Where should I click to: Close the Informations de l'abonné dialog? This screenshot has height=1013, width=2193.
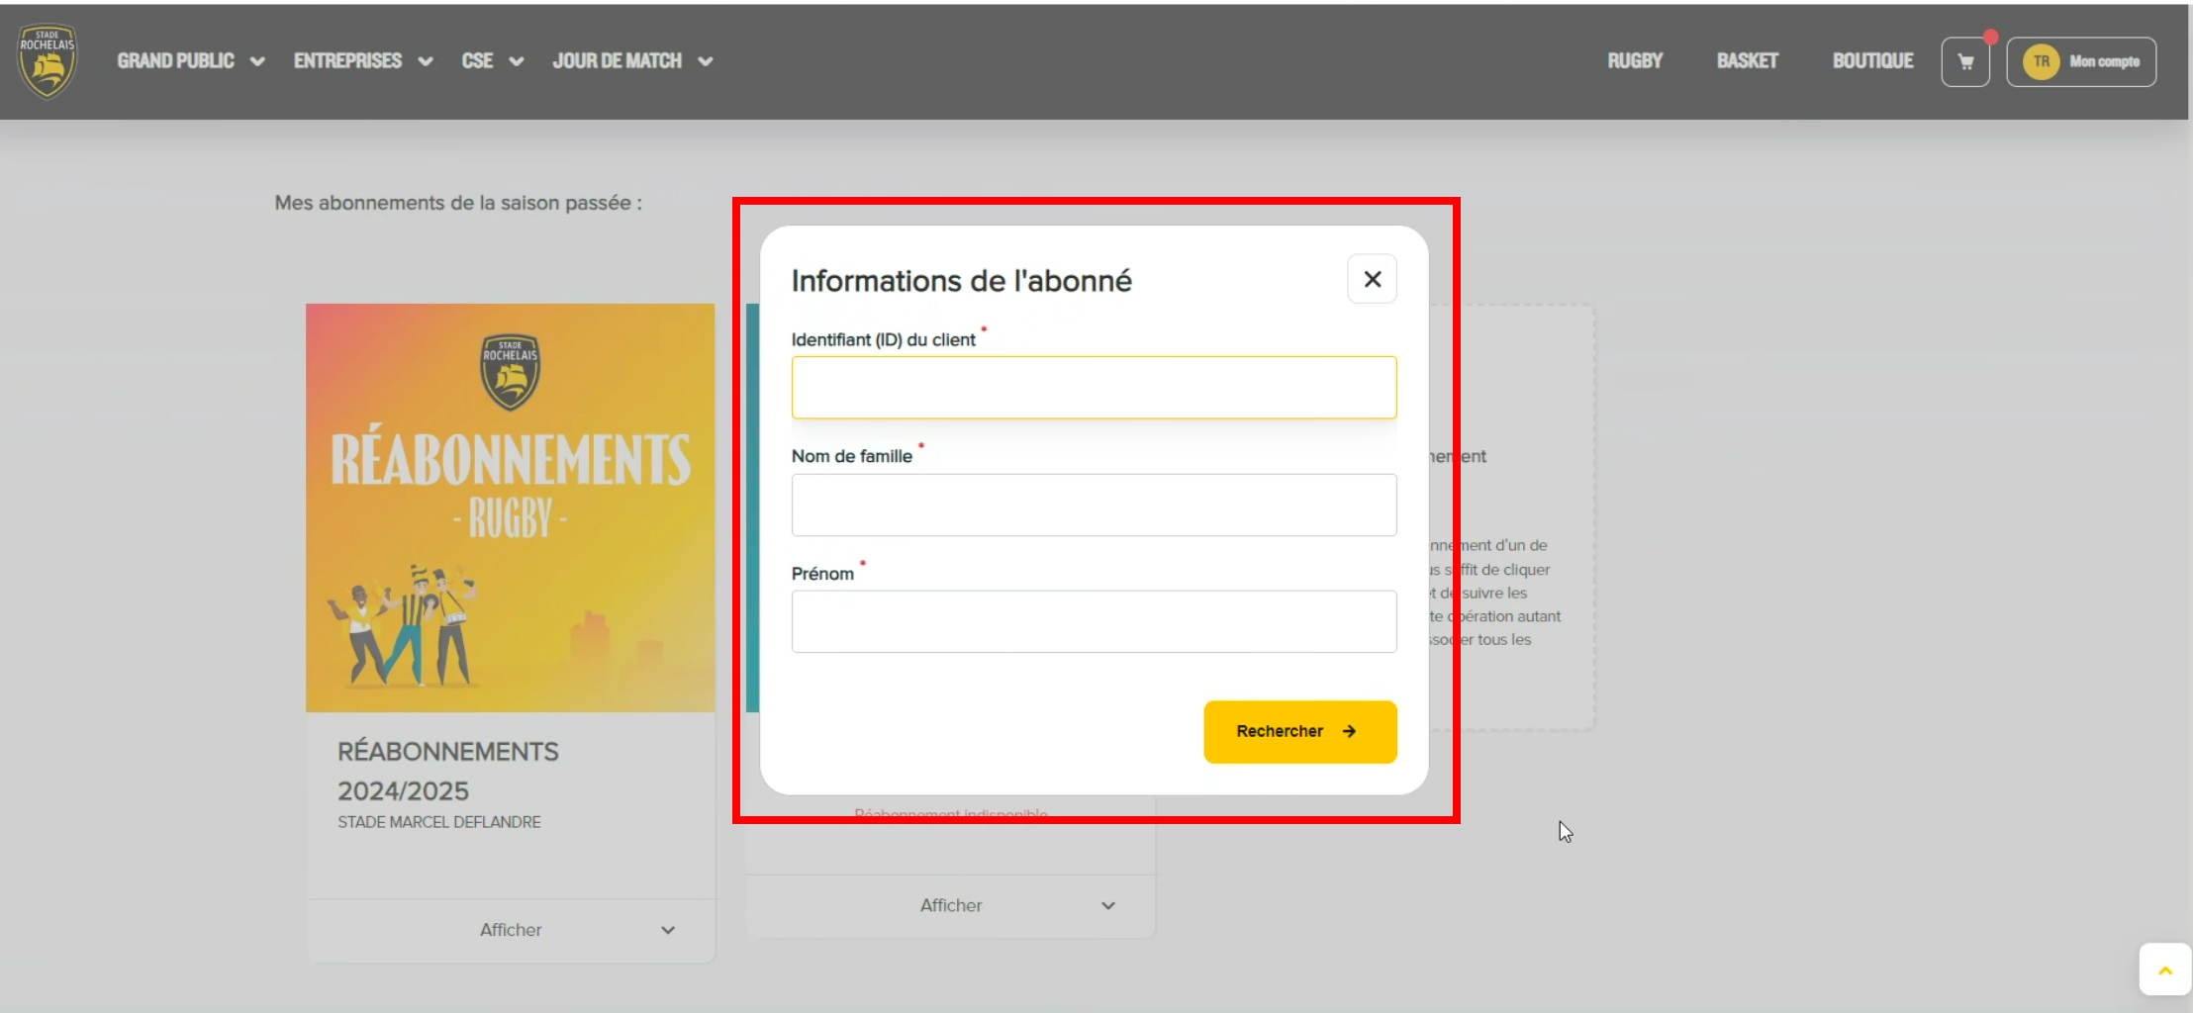coord(1372,279)
